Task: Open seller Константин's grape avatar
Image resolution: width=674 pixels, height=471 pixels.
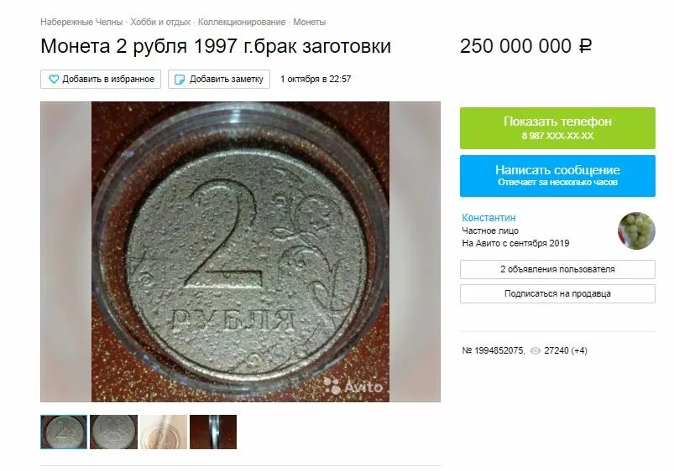Action: [636, 230]
